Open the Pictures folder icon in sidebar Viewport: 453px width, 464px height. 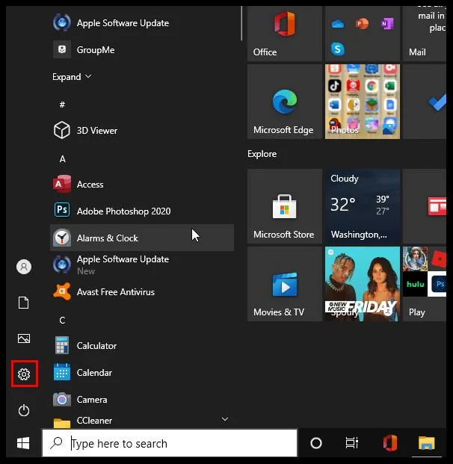tap(24, 338)
